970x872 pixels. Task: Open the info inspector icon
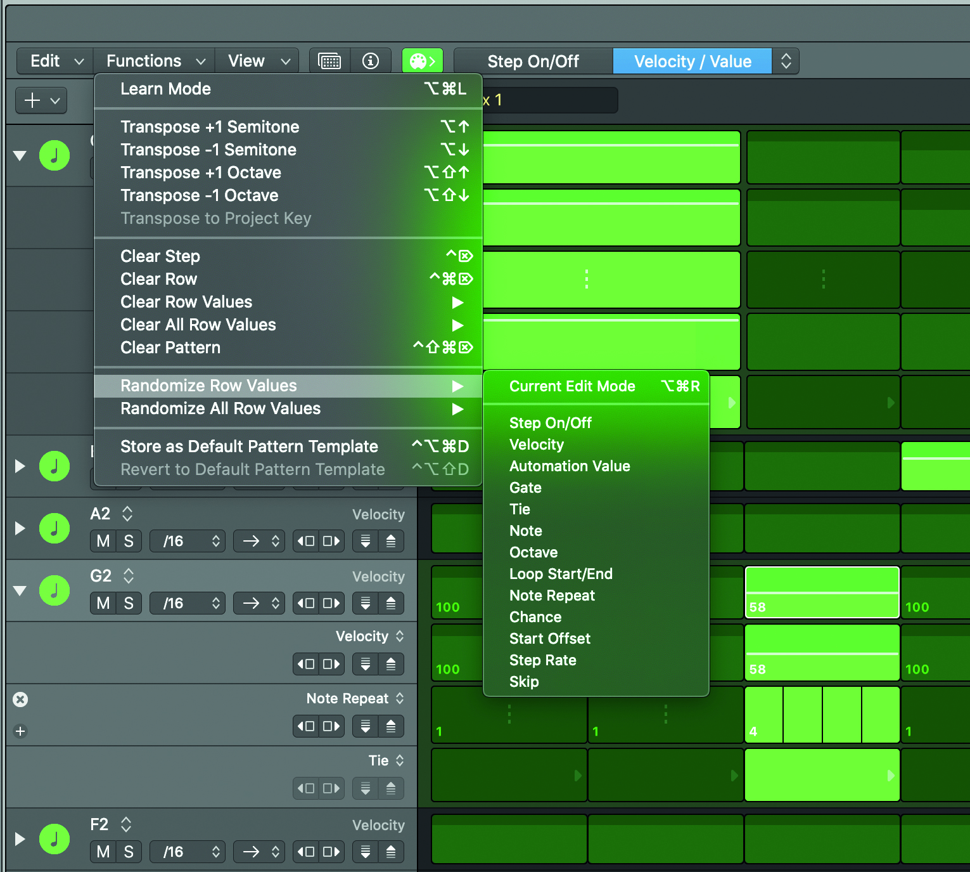pyautogui.click(x=371, y=61)
